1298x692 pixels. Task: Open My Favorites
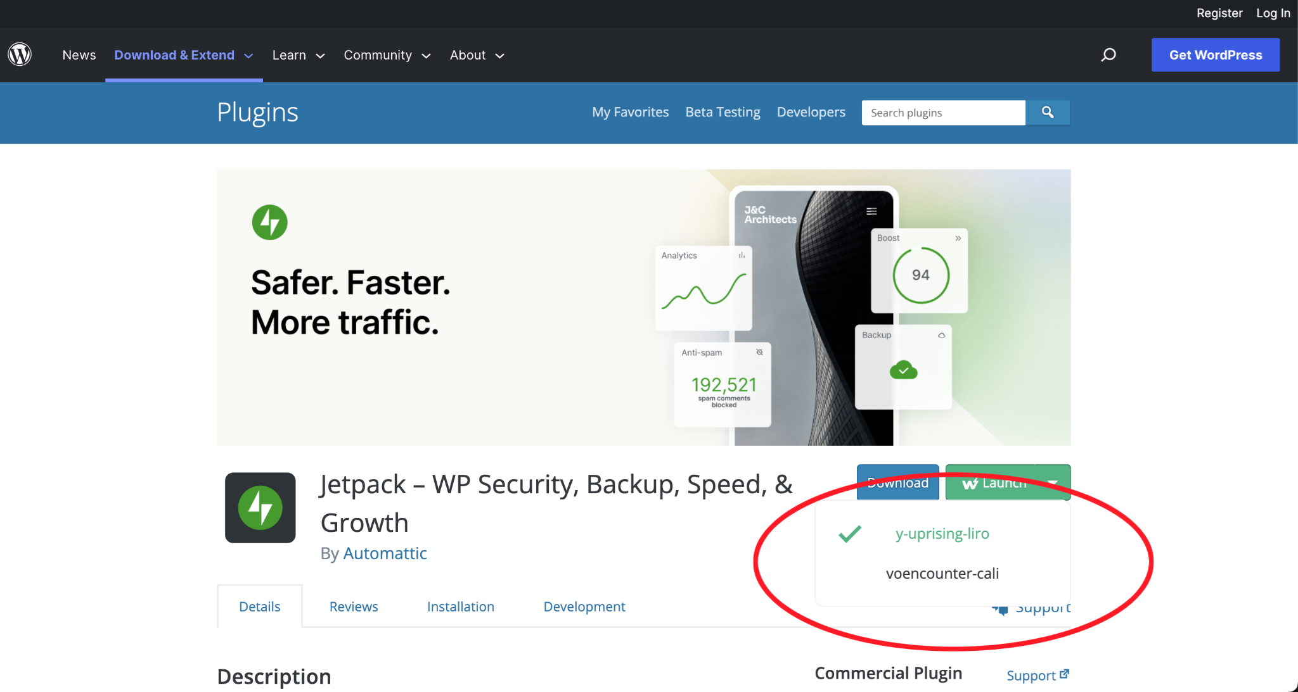pos(630,112)
